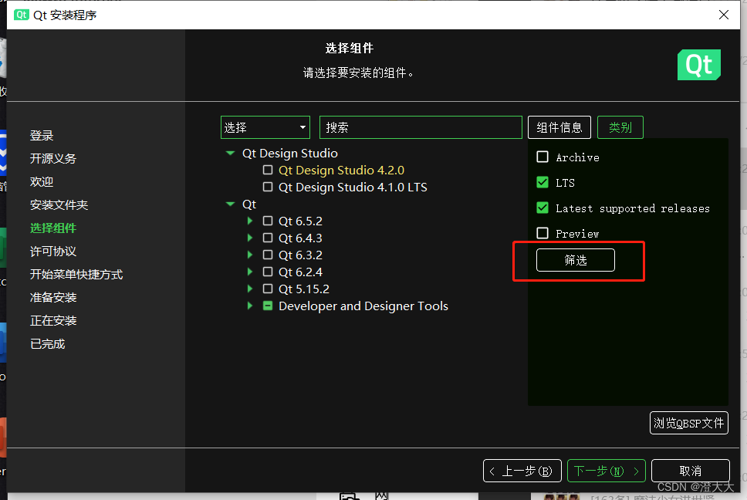The height and width of the screenshot is (500, 747).
Task: Go back with 上一步(B) button
Action: (x=522, y=471)
